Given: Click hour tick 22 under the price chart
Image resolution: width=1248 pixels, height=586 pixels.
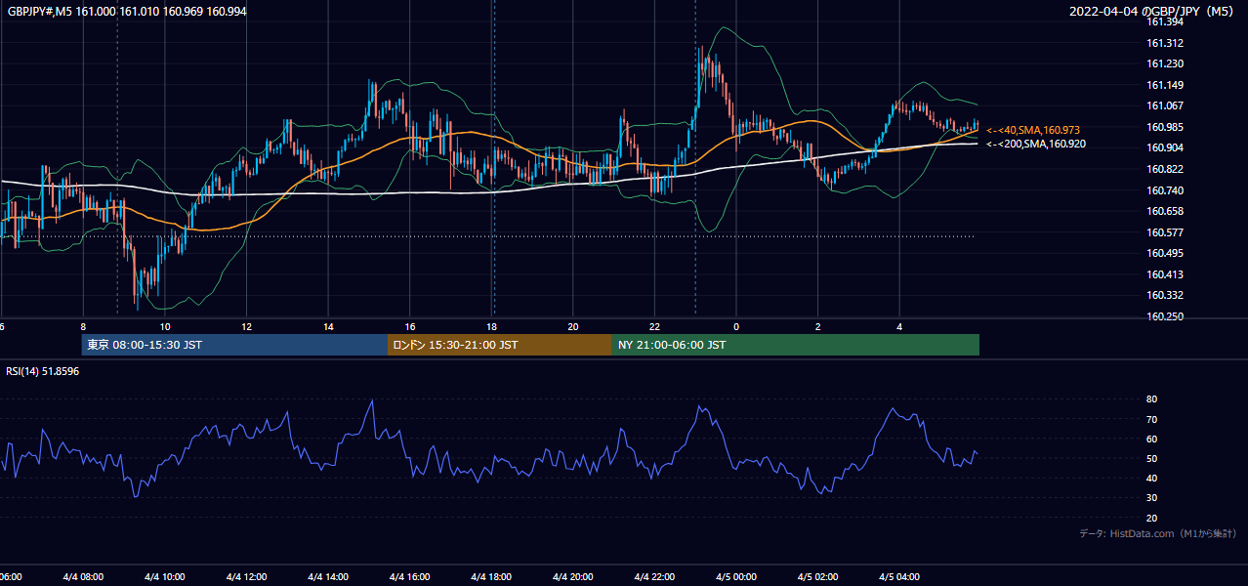Looking at the screenshot, I should 655,327.
